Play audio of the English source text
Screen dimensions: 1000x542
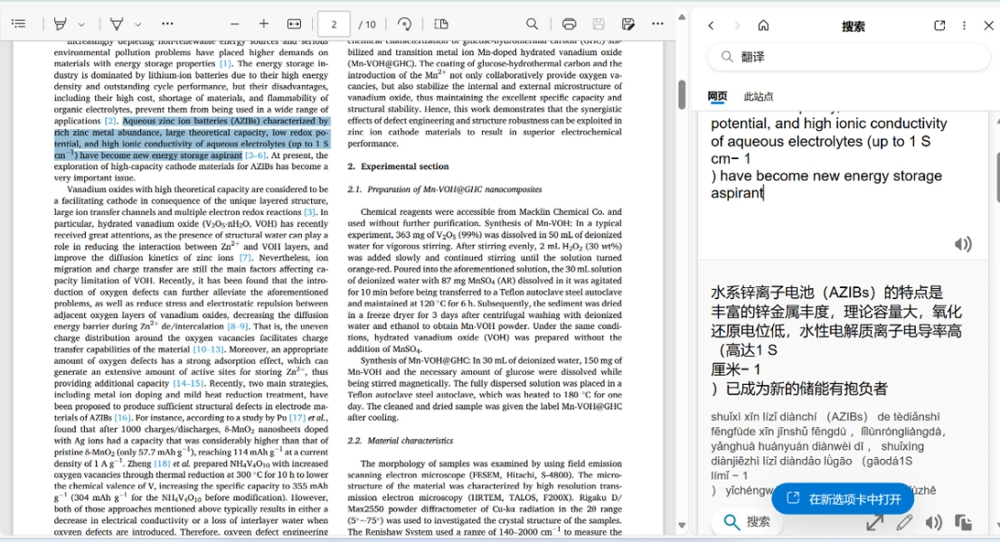[x=962, y=244]
